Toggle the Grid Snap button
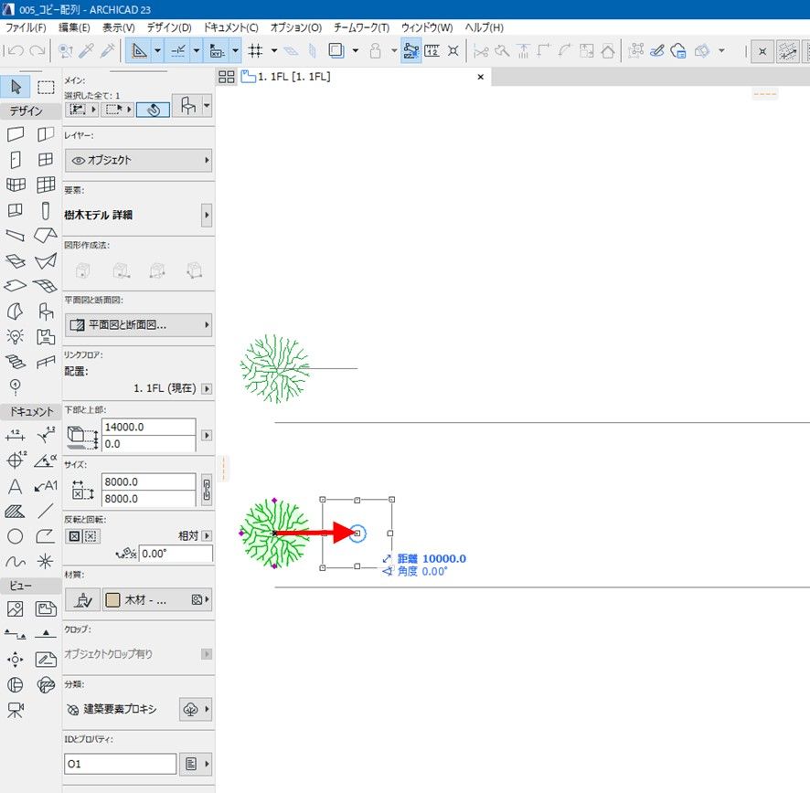 [256, 50]
